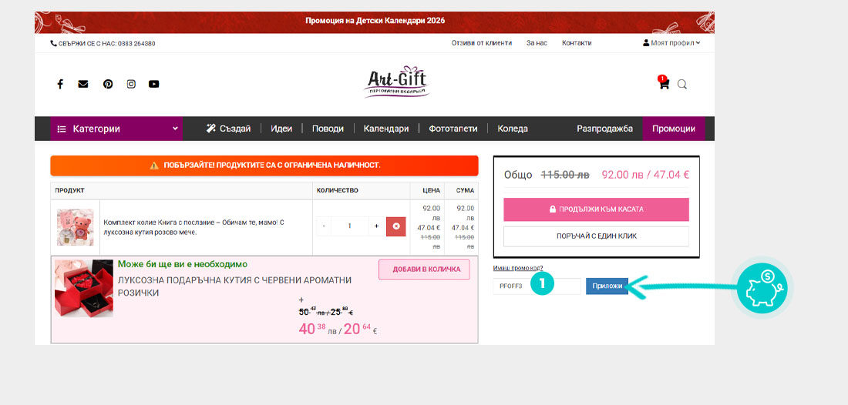Screen dimensions: 848x405
Task: Click Продължи към касата button
Action: [x=596, y=209]
